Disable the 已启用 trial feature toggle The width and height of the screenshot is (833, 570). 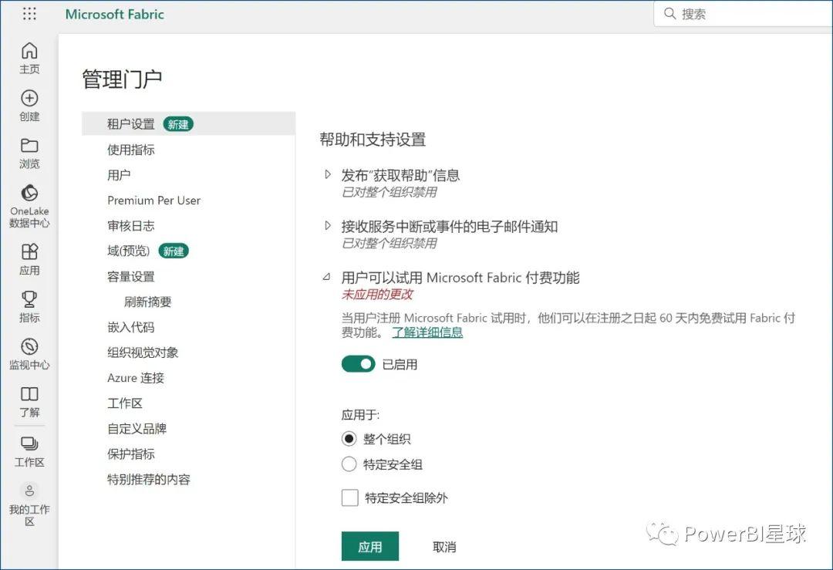point(357,363)
